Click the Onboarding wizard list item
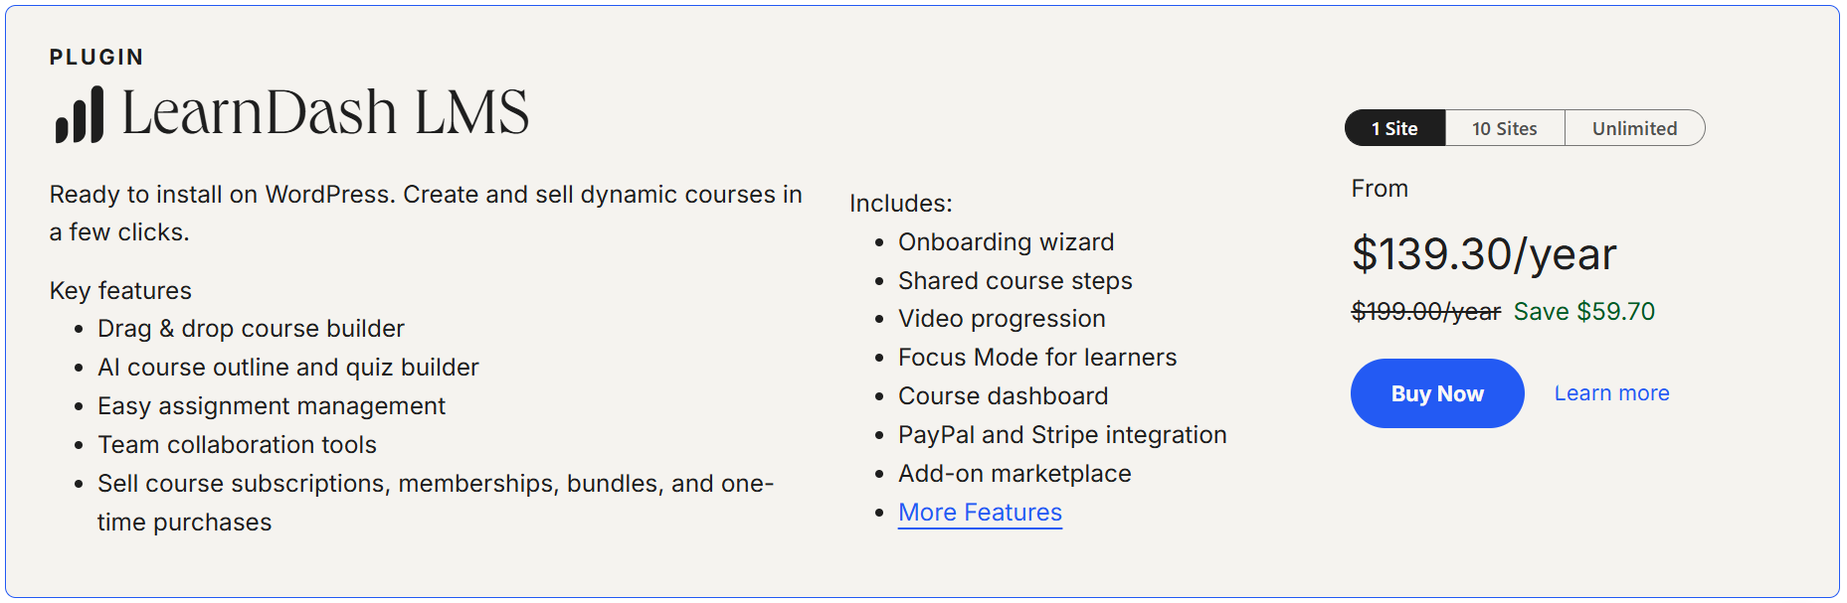This screenshot has width=1847, height=603. pos(1006,241)
